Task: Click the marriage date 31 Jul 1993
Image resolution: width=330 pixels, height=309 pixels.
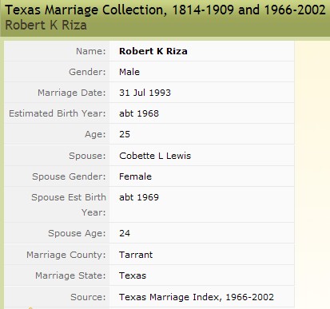Action: pyautogui.click(x=145, y=93)
